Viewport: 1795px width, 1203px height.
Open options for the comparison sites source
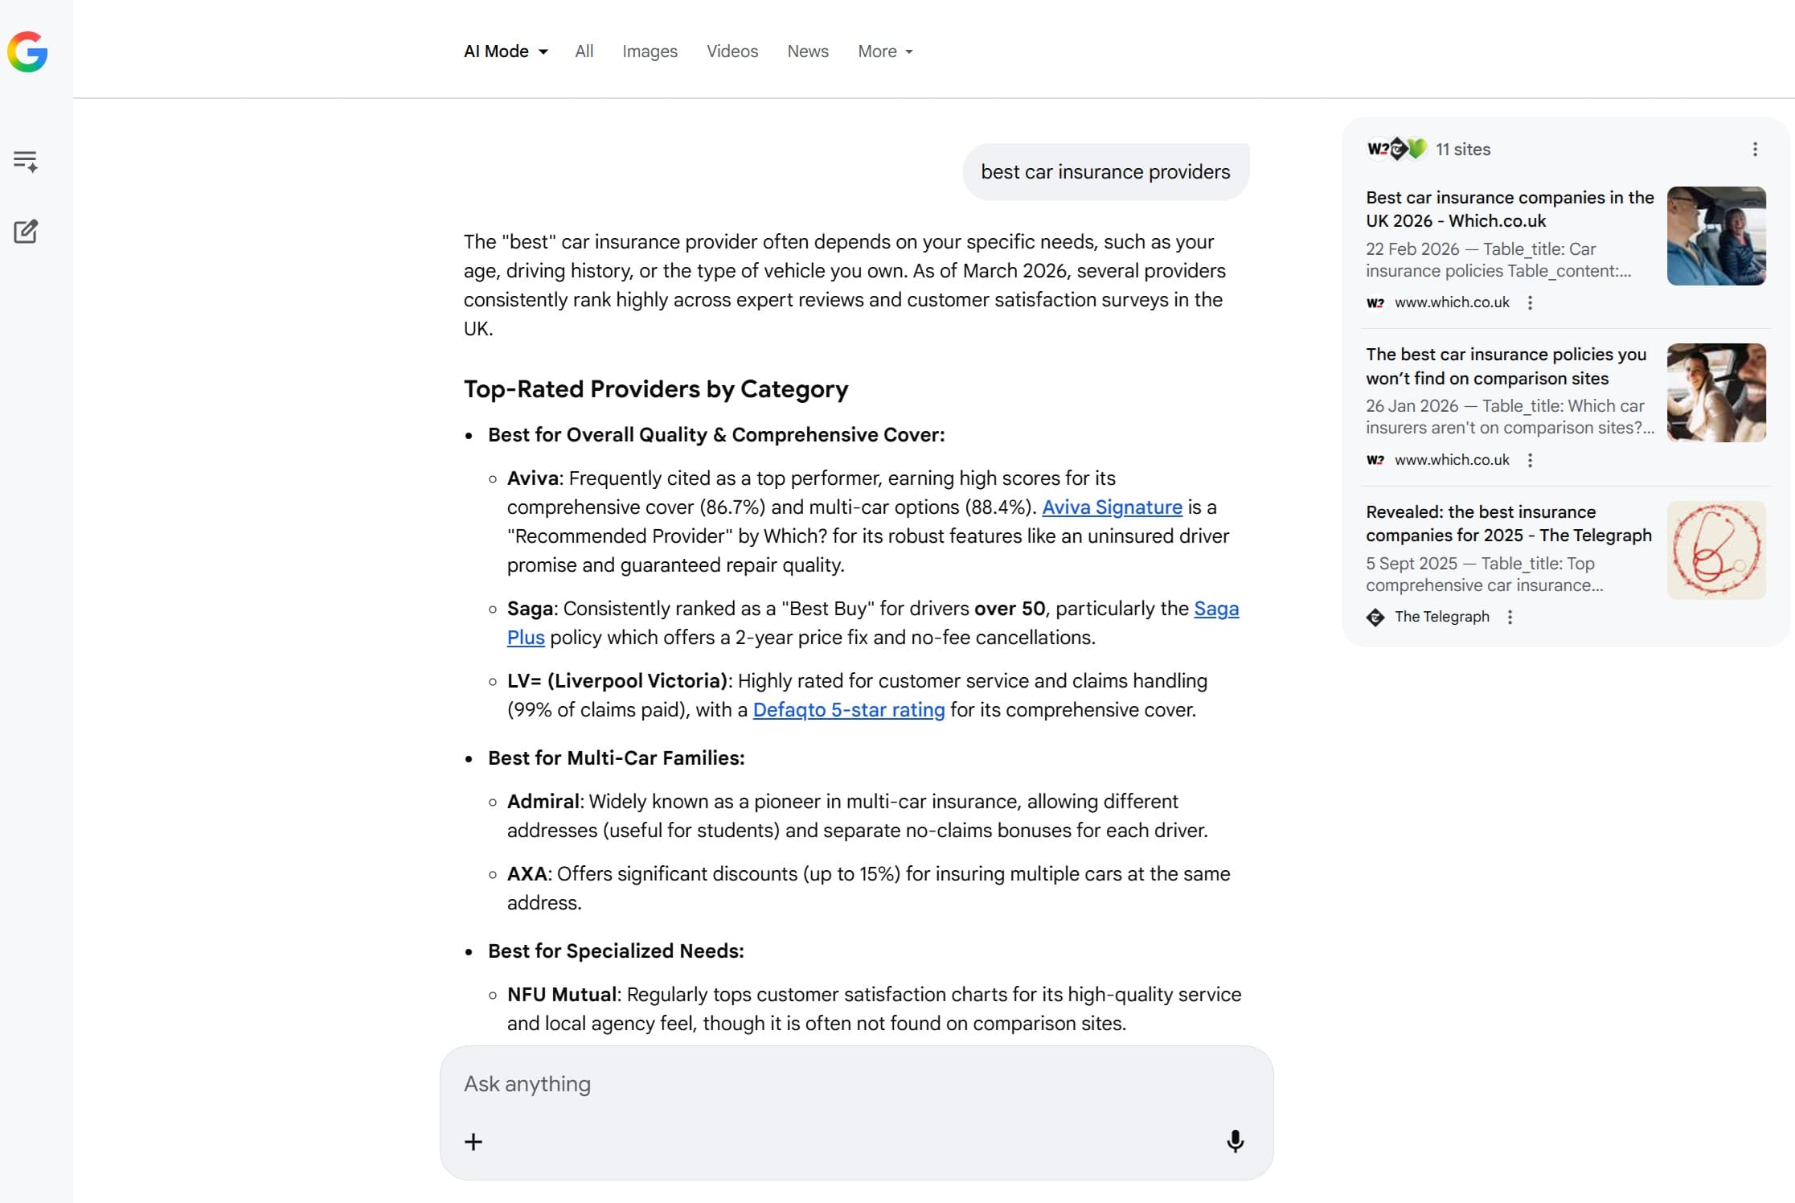click(1530, 460)
